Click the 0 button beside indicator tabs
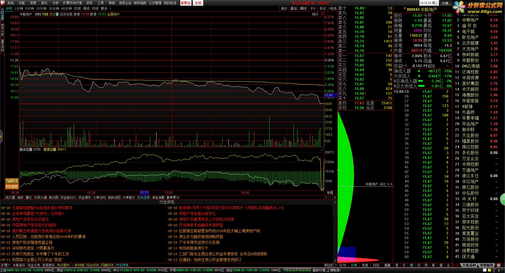 [335, 197]
